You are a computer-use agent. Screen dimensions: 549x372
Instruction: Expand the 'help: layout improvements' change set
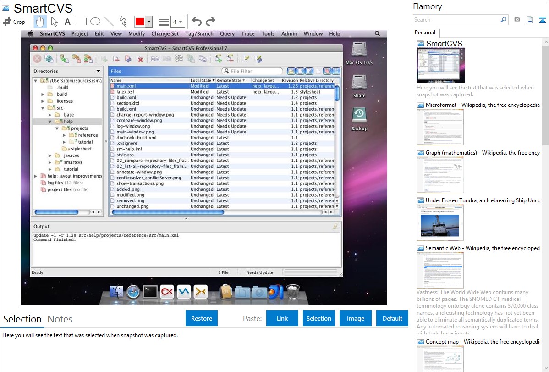tap(36, 176)
